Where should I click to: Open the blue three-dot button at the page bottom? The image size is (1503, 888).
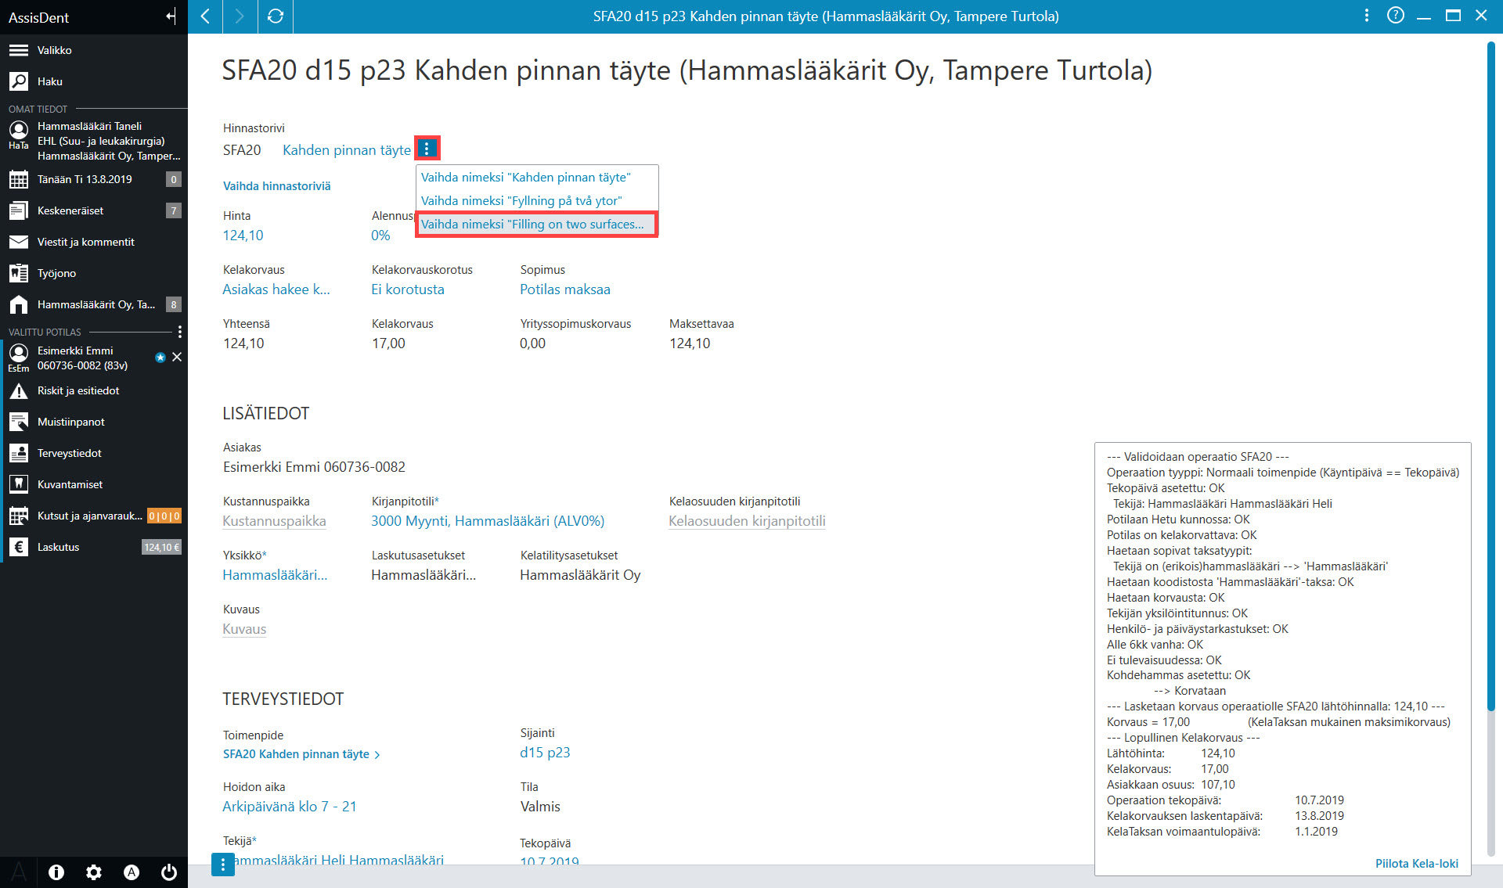coord(223,865)
